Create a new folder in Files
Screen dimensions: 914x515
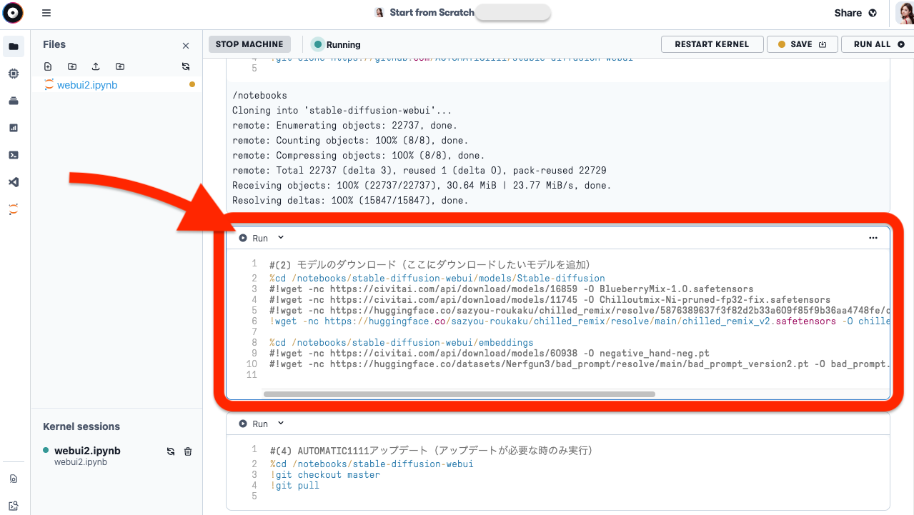click(x=71, y=66)
